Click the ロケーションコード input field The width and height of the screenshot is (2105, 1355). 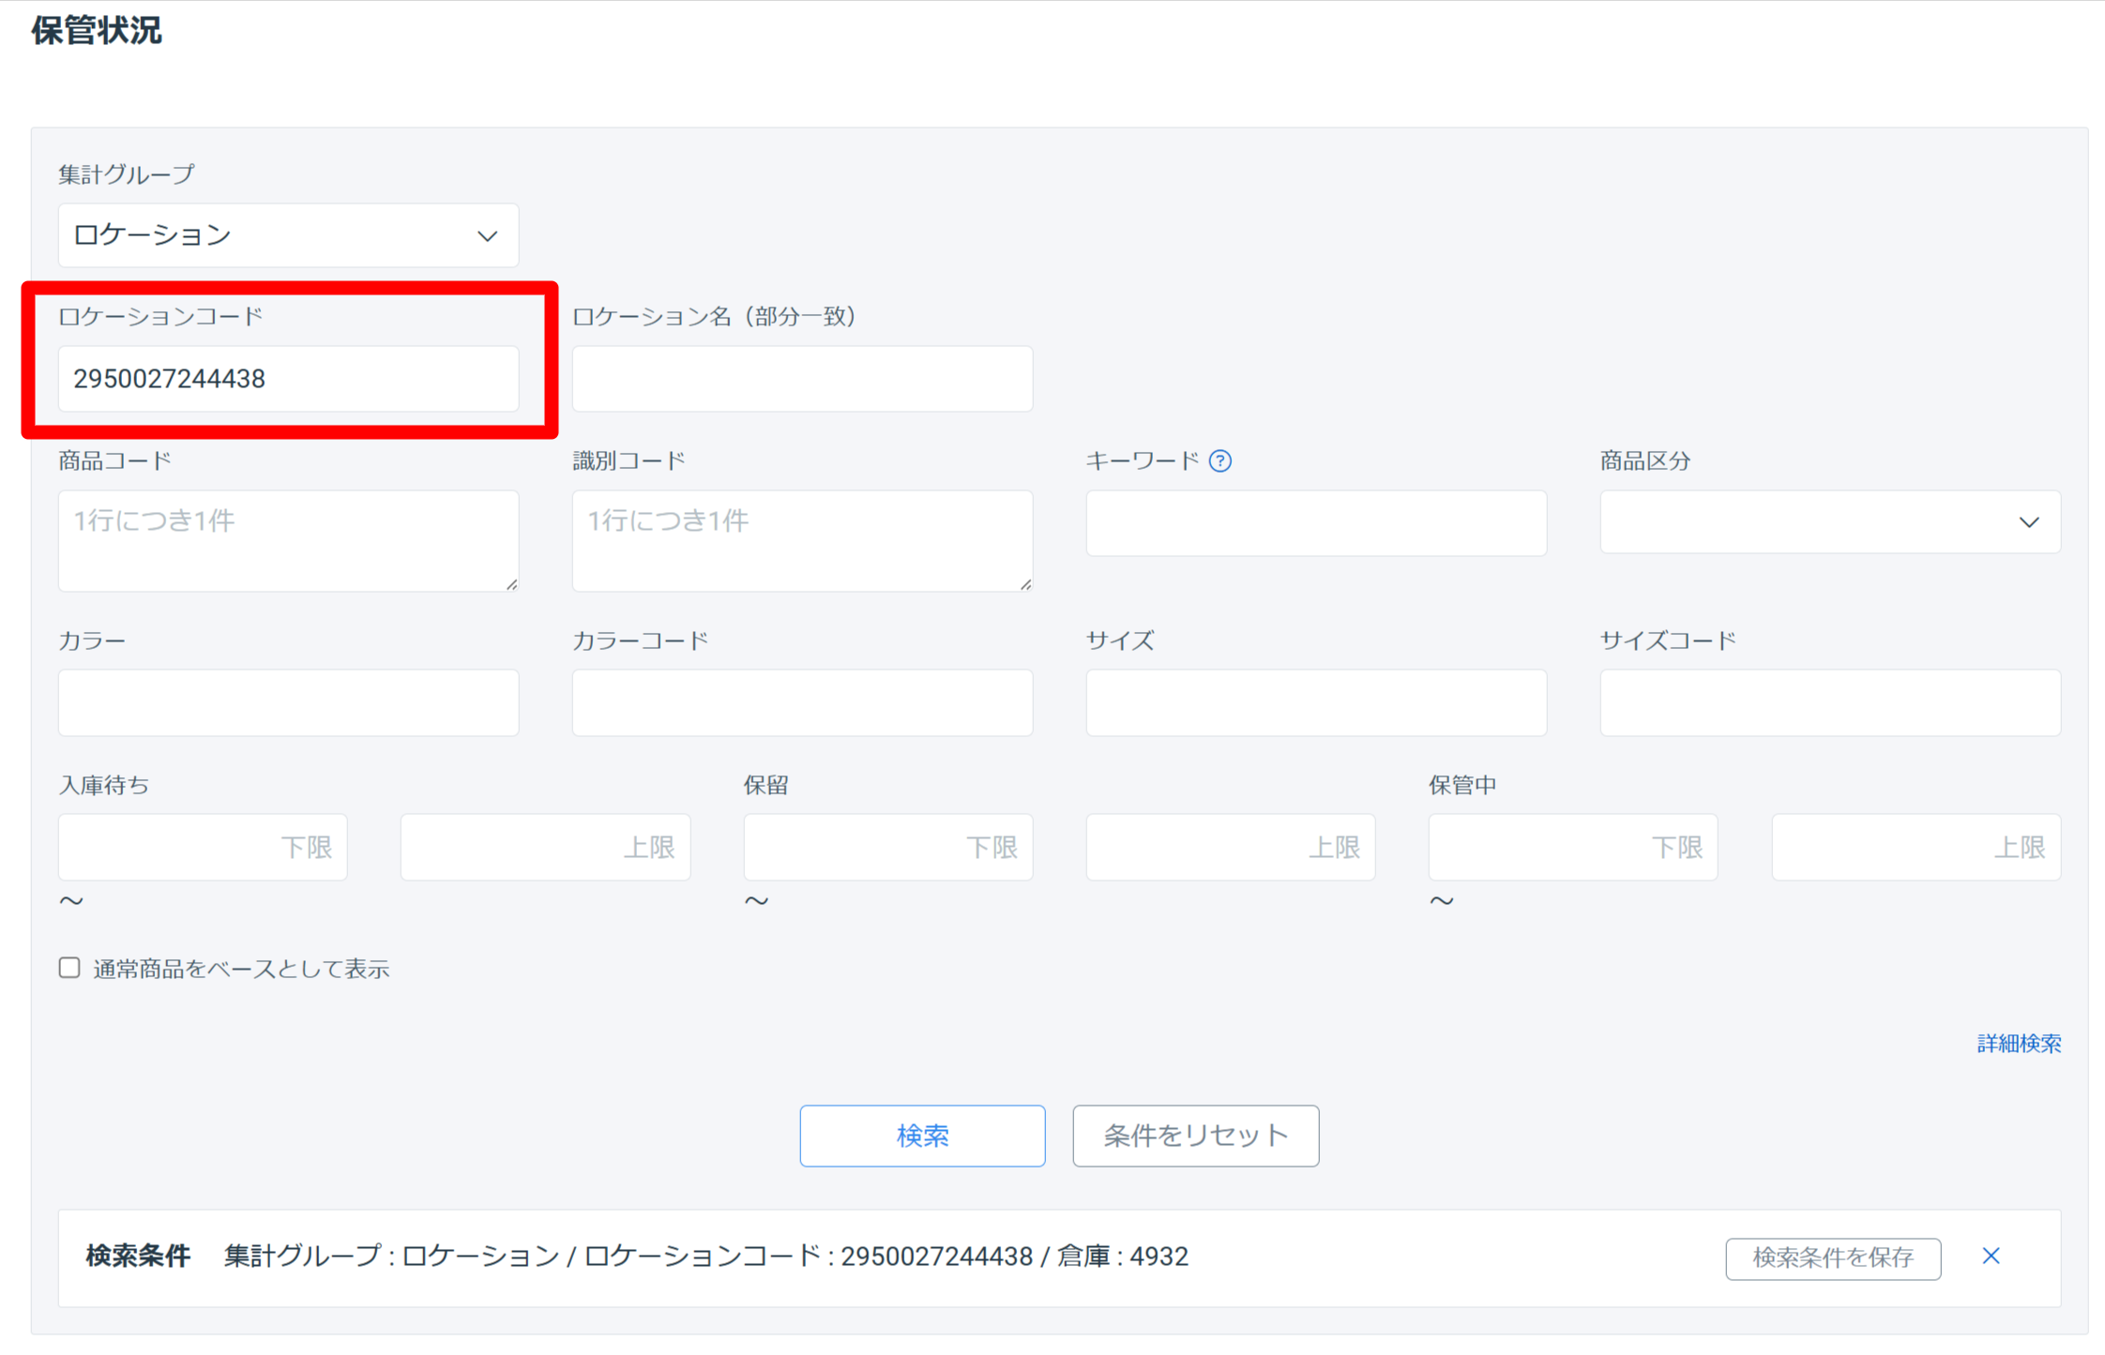pyautogui.click(x=288, y=379)
